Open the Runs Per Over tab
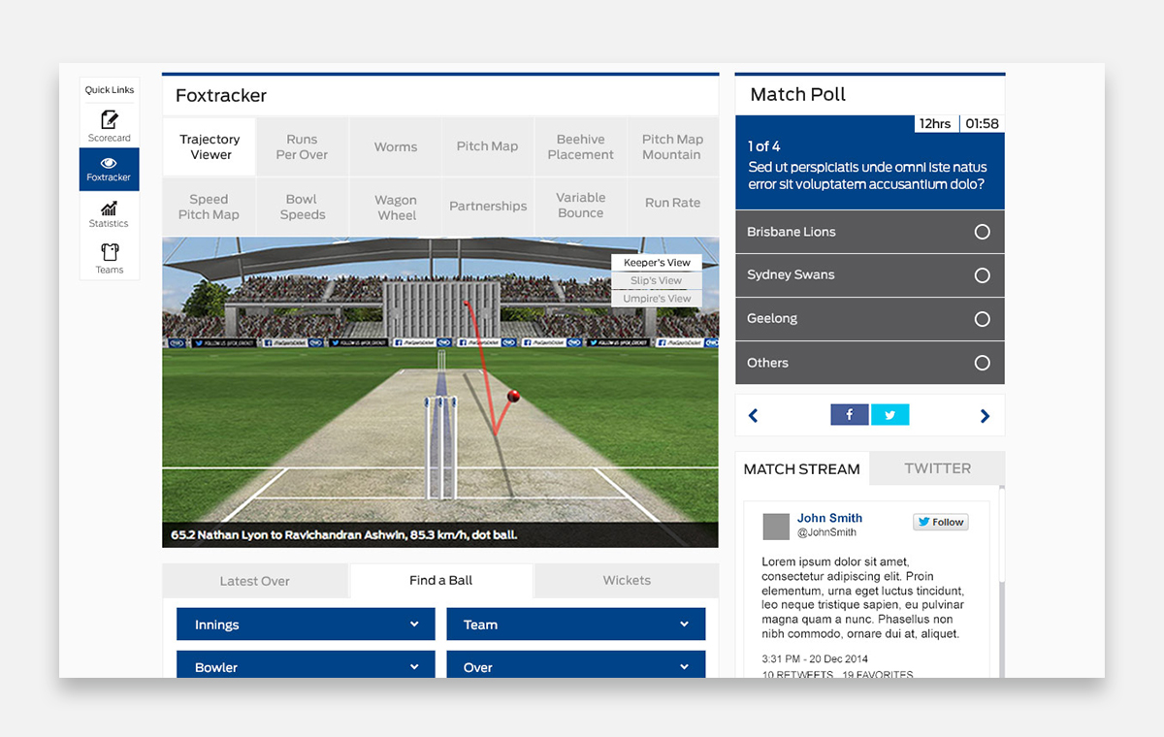The height and width of the screenshot is (737, 1164). (302, 147)
